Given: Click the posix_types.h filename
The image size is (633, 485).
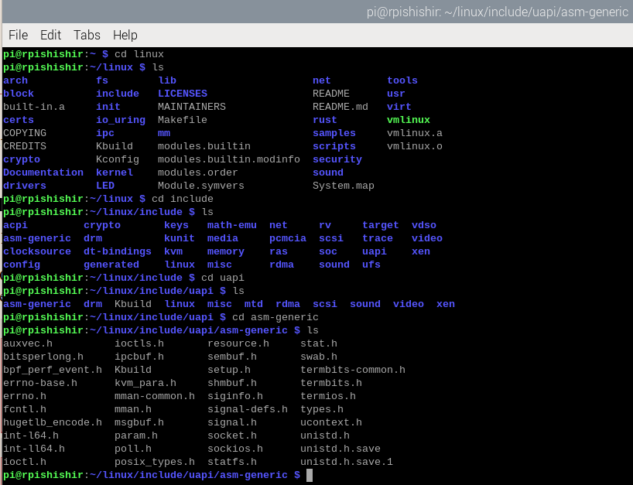Looking at the screenshot, I should tap(155, 462).
